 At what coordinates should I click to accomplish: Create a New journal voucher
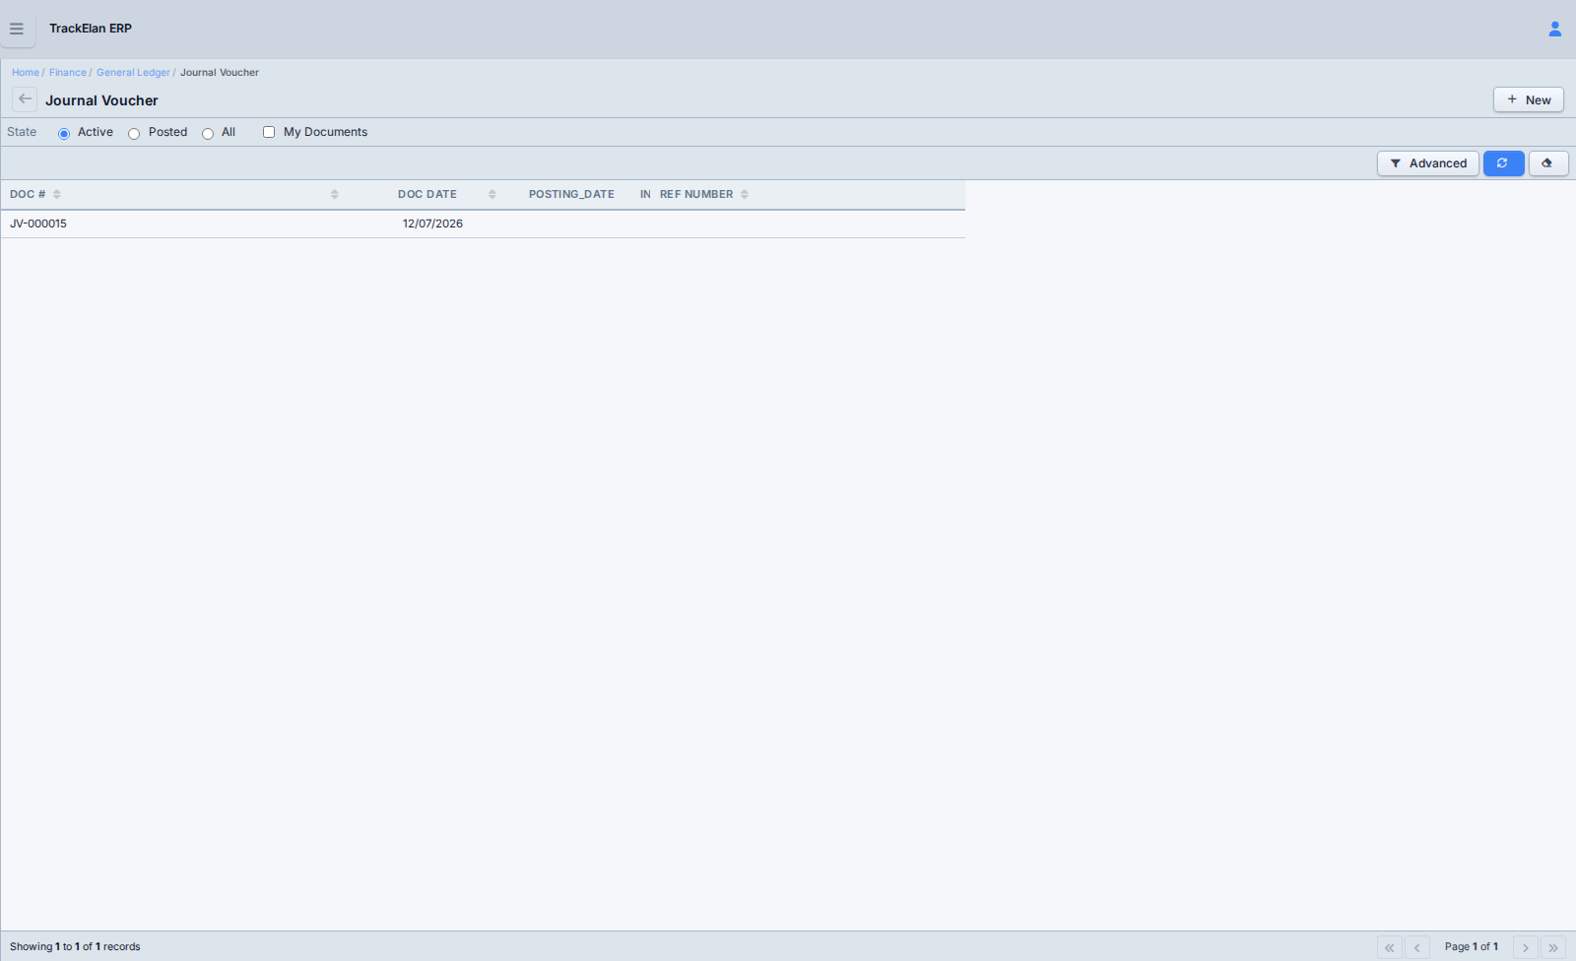click(x=1529, y=99)
